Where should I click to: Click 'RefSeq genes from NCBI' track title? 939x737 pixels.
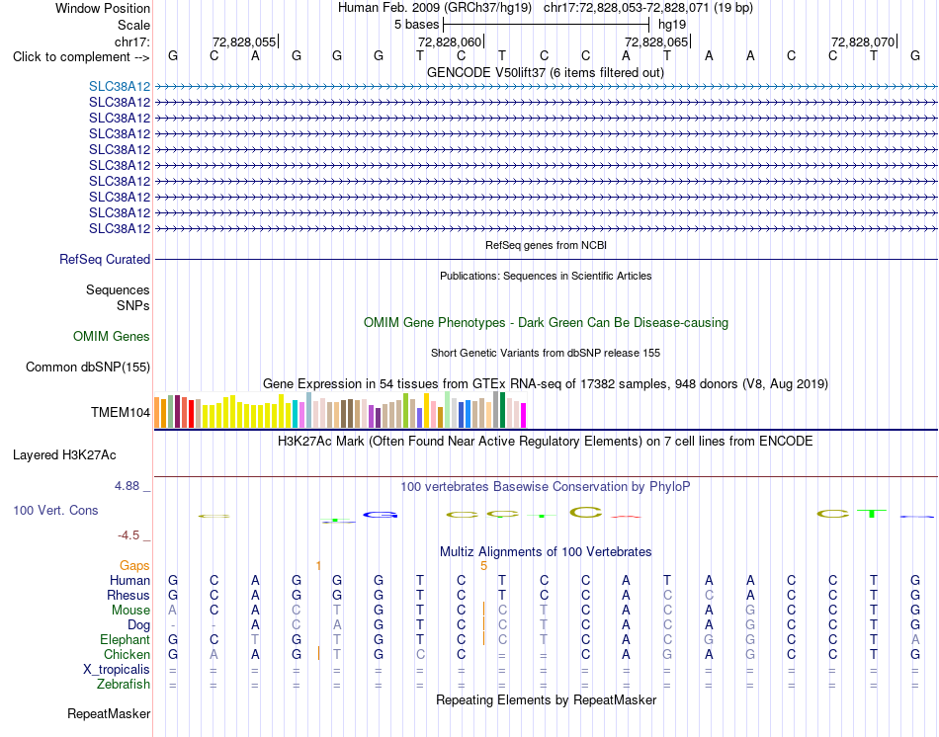pyautogui.click(x=546, y=245)
